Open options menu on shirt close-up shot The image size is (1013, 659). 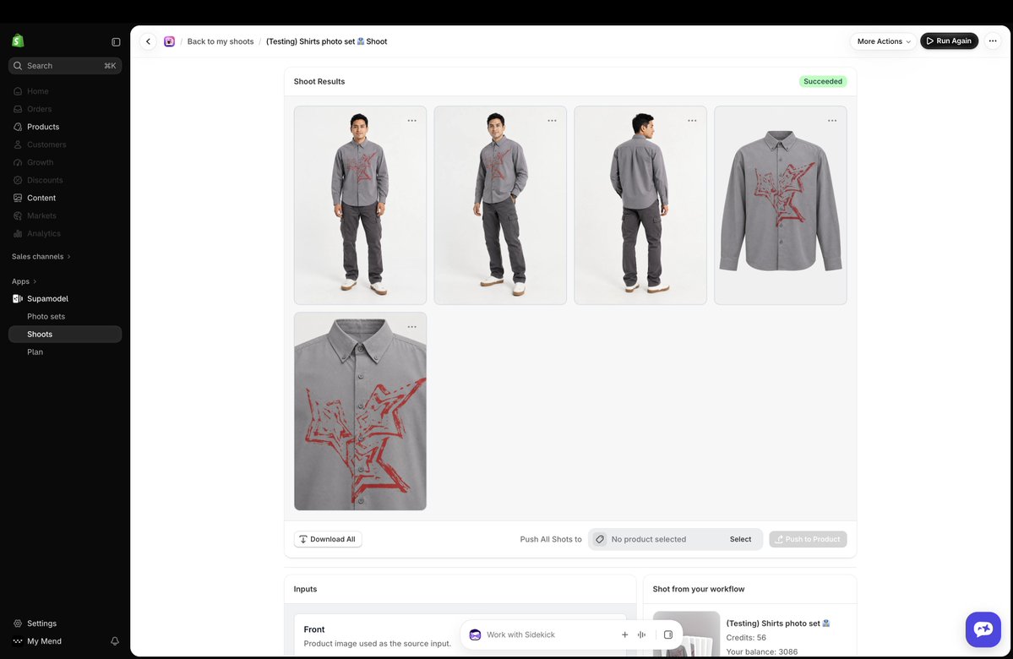(411, 327)
